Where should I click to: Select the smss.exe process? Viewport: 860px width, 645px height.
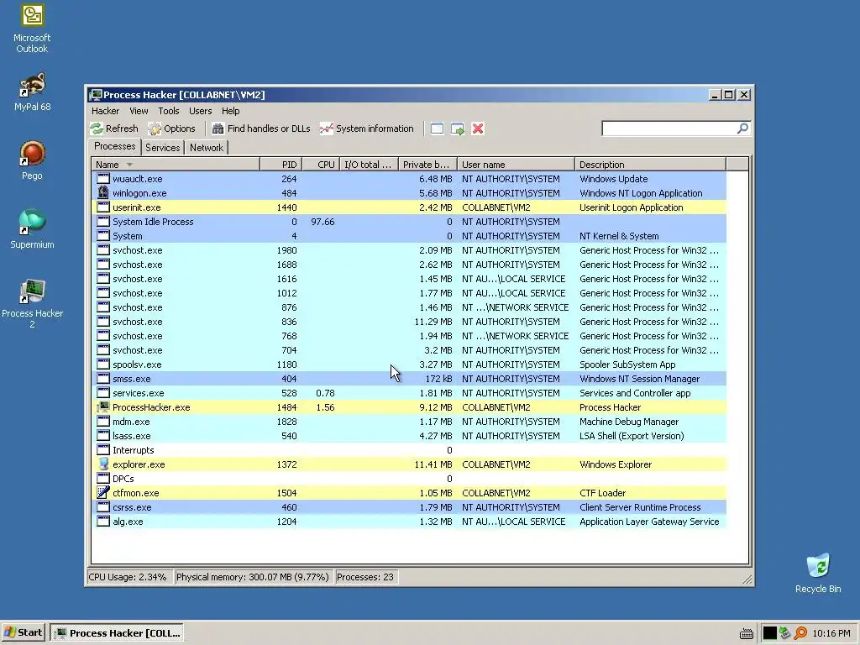(409, 379)
